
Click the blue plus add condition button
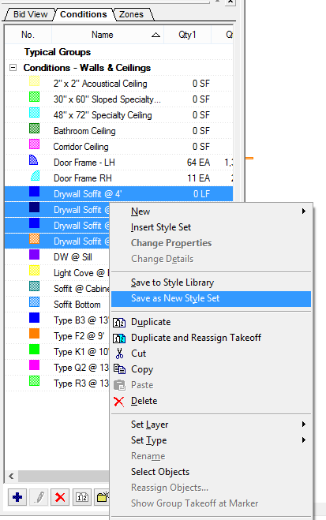coord(17,497)
